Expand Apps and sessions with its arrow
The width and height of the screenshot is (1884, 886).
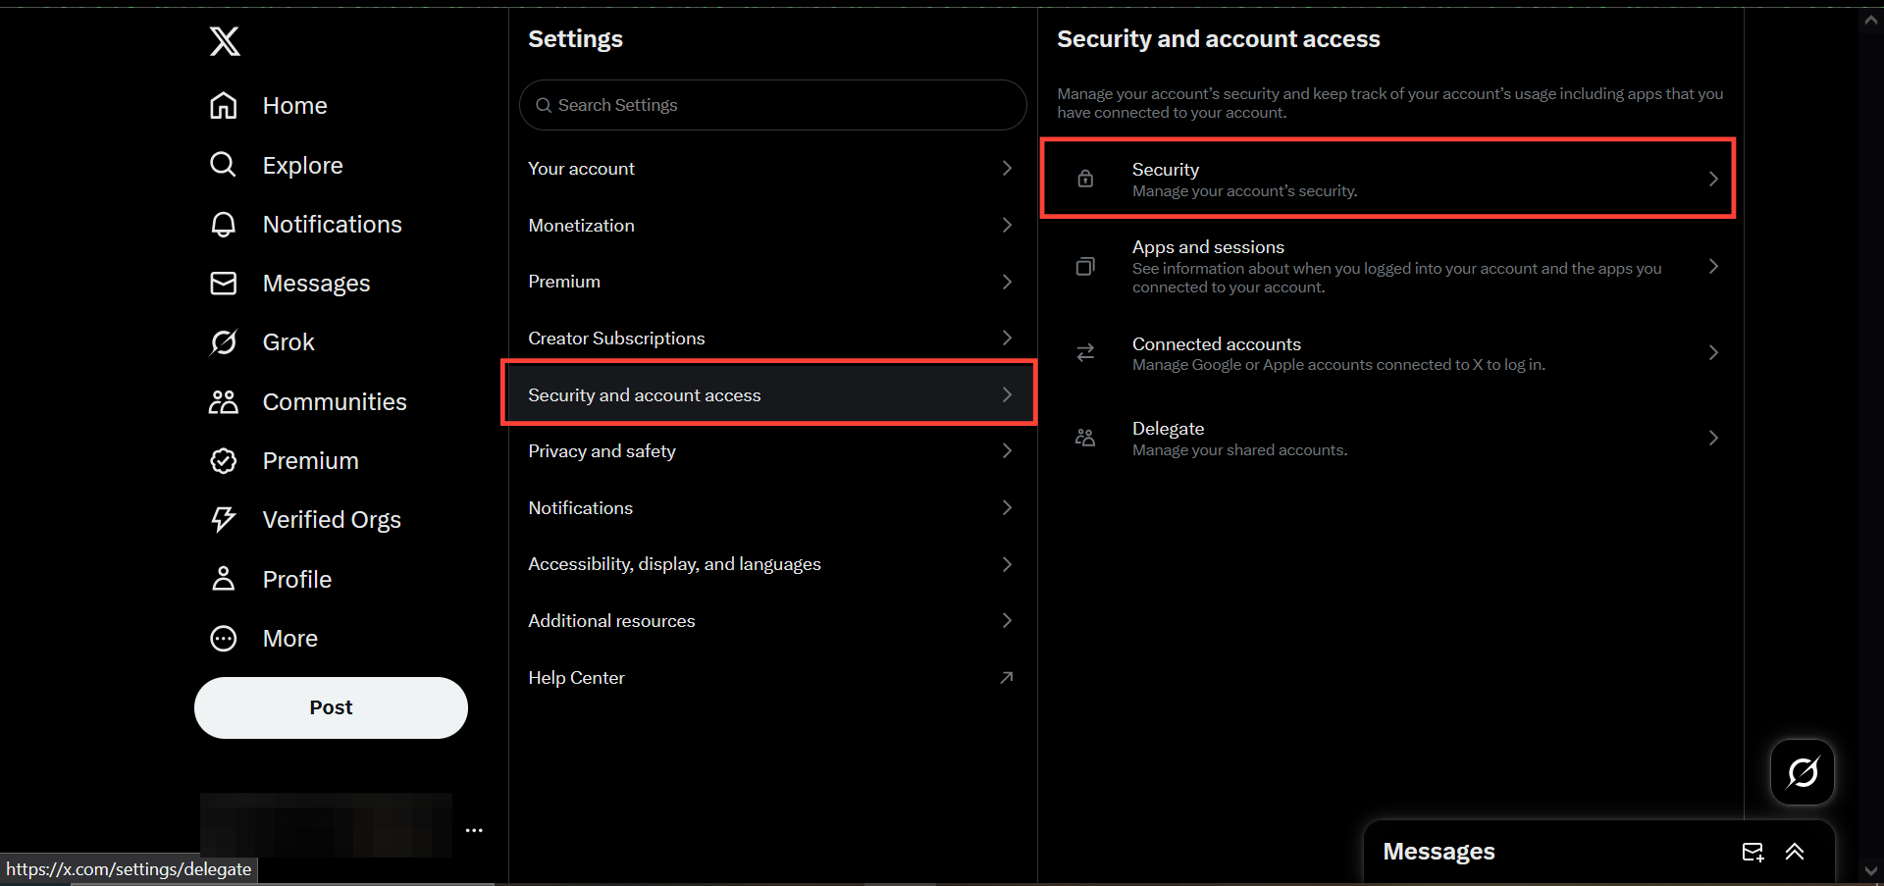(1713, 266)
